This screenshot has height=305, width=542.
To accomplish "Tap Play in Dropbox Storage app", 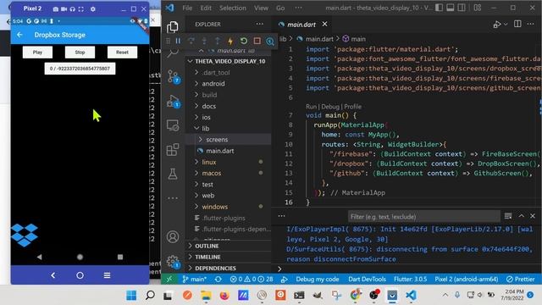I will click(37, 53).
